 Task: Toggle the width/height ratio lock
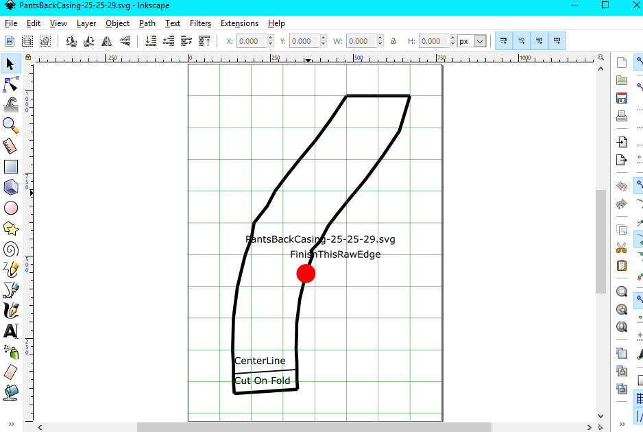coord(393,41)
